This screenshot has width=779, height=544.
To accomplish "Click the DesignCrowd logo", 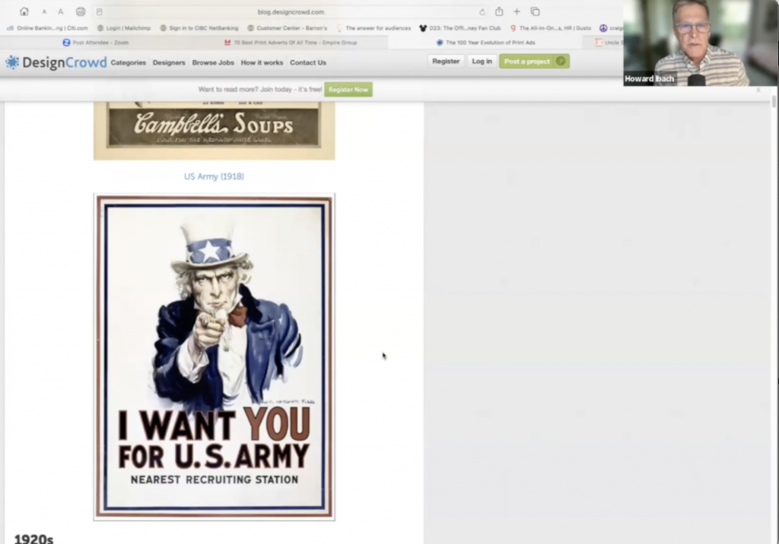I will (56, 62).
